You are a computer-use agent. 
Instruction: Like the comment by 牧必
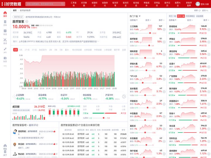pyautogui.click(x=55, y=154)
